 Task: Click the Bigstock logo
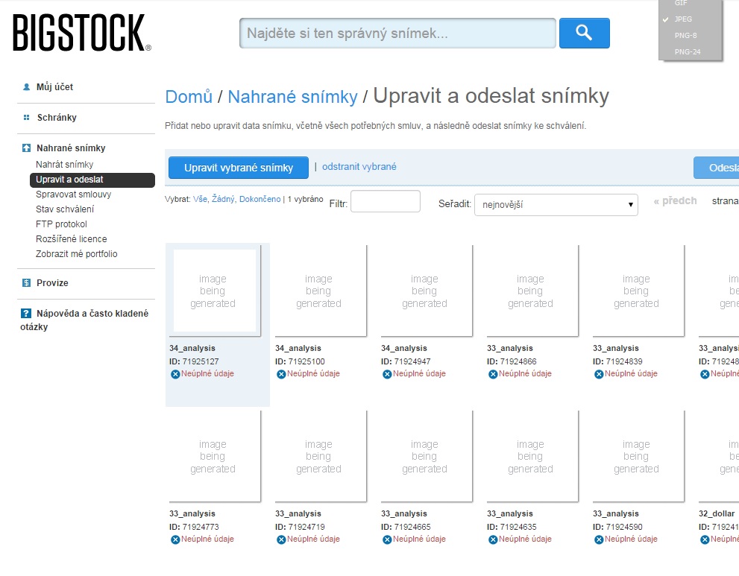pos(81,33)
